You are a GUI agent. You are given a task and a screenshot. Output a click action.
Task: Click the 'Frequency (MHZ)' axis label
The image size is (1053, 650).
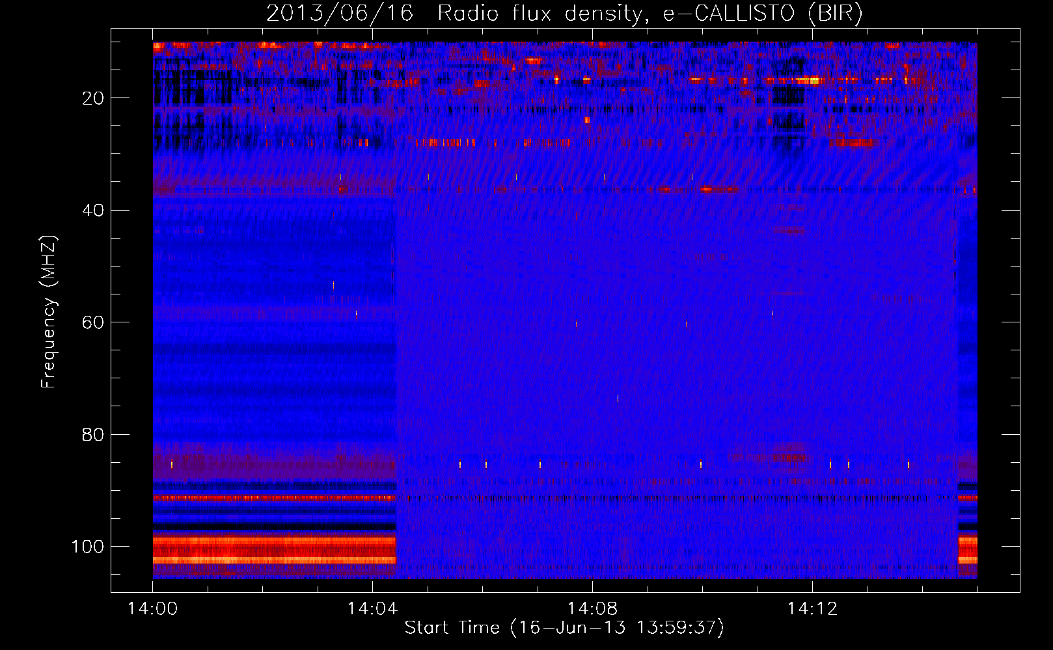coord(49,312)
